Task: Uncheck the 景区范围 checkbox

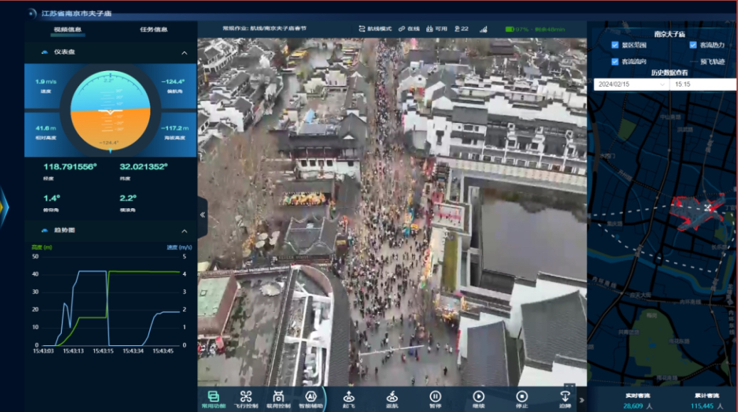Action: tap(615, 45)
